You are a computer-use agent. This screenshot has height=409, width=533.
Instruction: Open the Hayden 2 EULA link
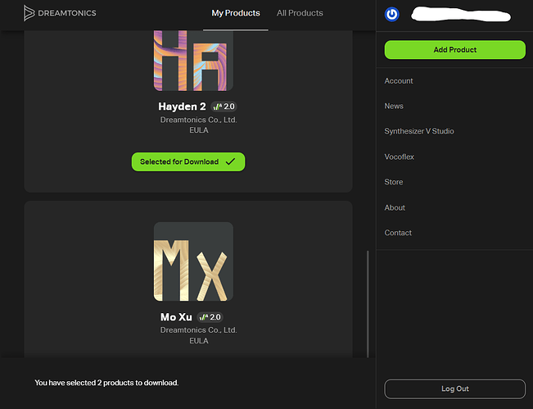pos(198,130)
